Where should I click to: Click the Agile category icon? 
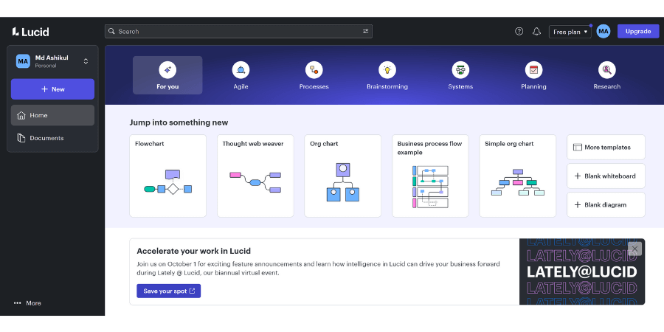[x=241, y=70]
